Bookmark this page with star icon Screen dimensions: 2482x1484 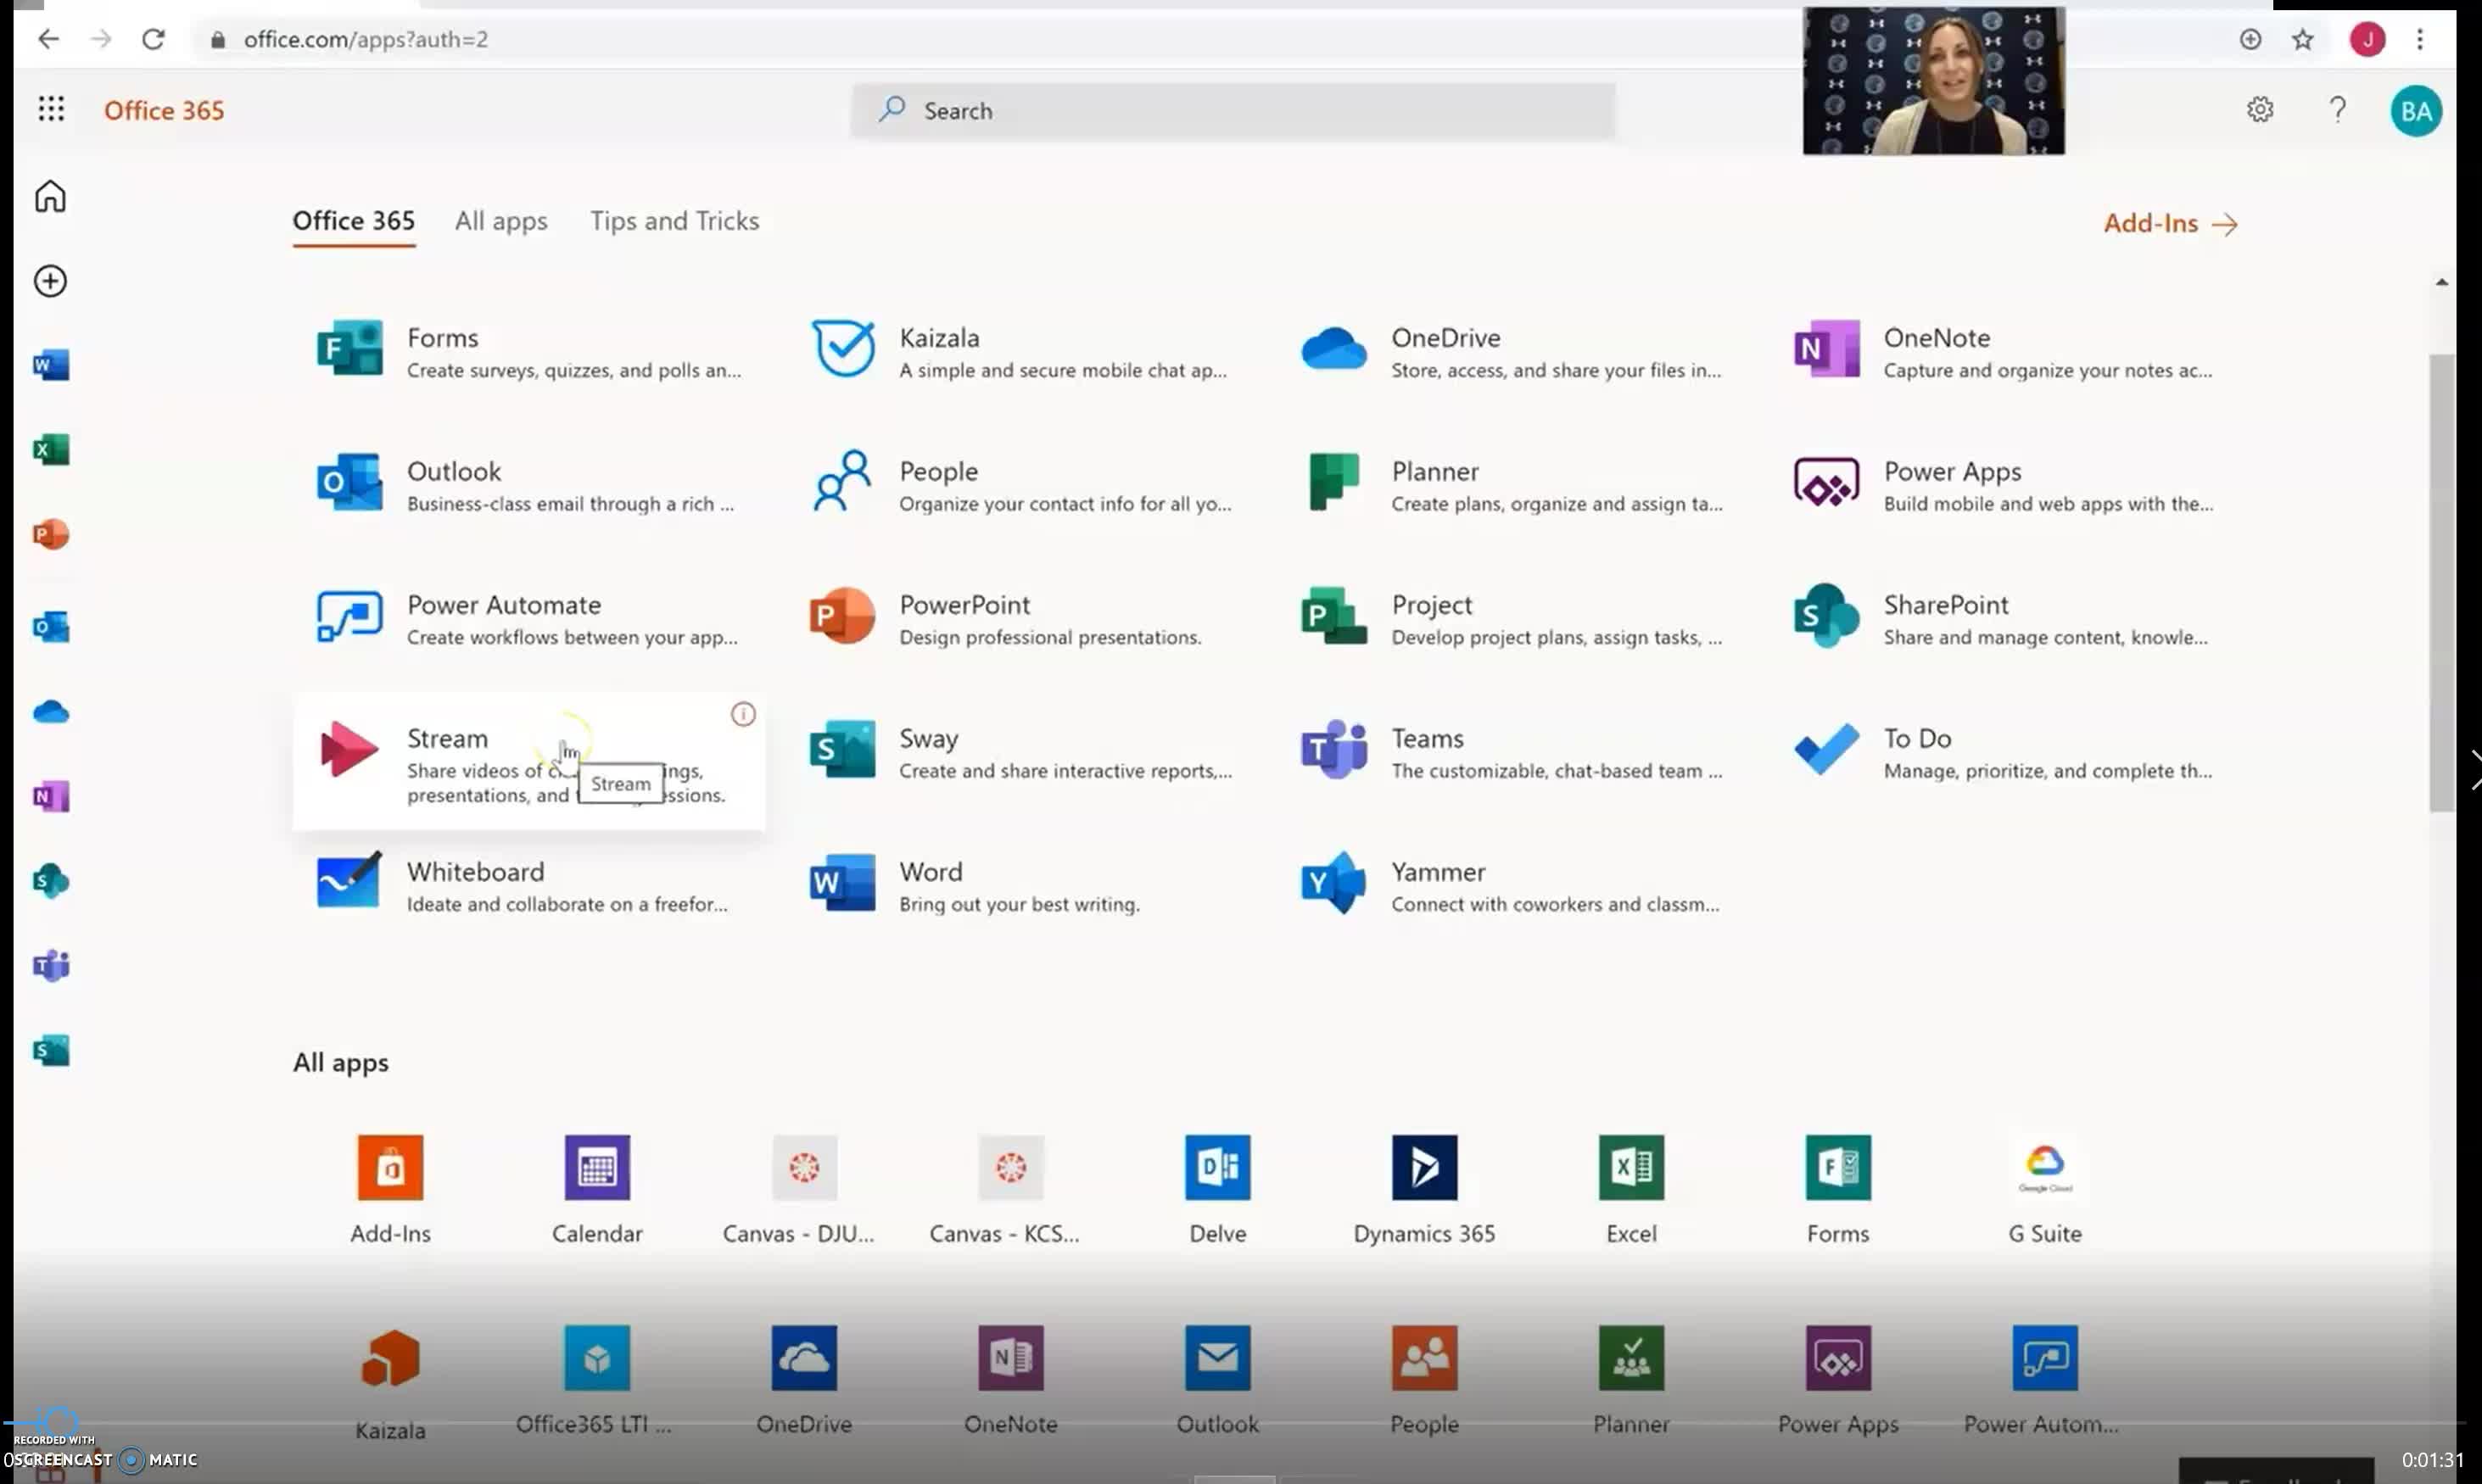click(2303, 39)
